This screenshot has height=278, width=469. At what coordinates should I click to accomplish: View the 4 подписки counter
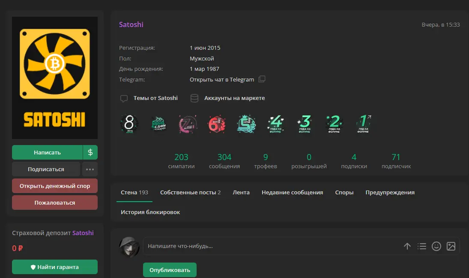point(354,161)
